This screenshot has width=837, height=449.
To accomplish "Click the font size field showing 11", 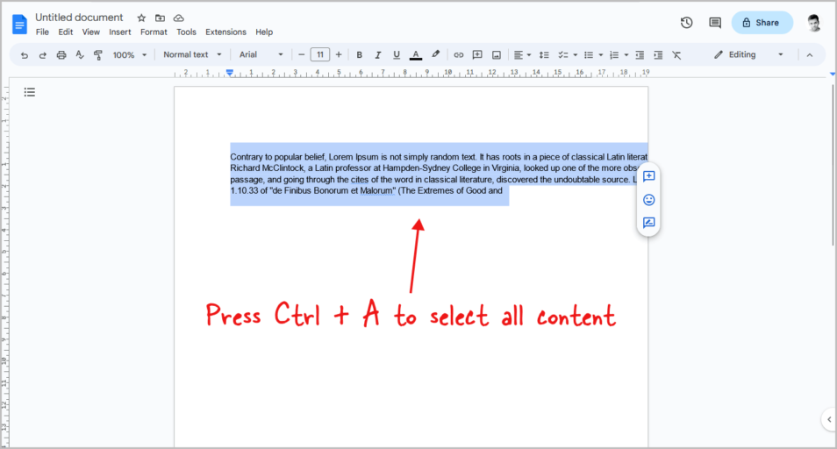I will click(320, 54).
